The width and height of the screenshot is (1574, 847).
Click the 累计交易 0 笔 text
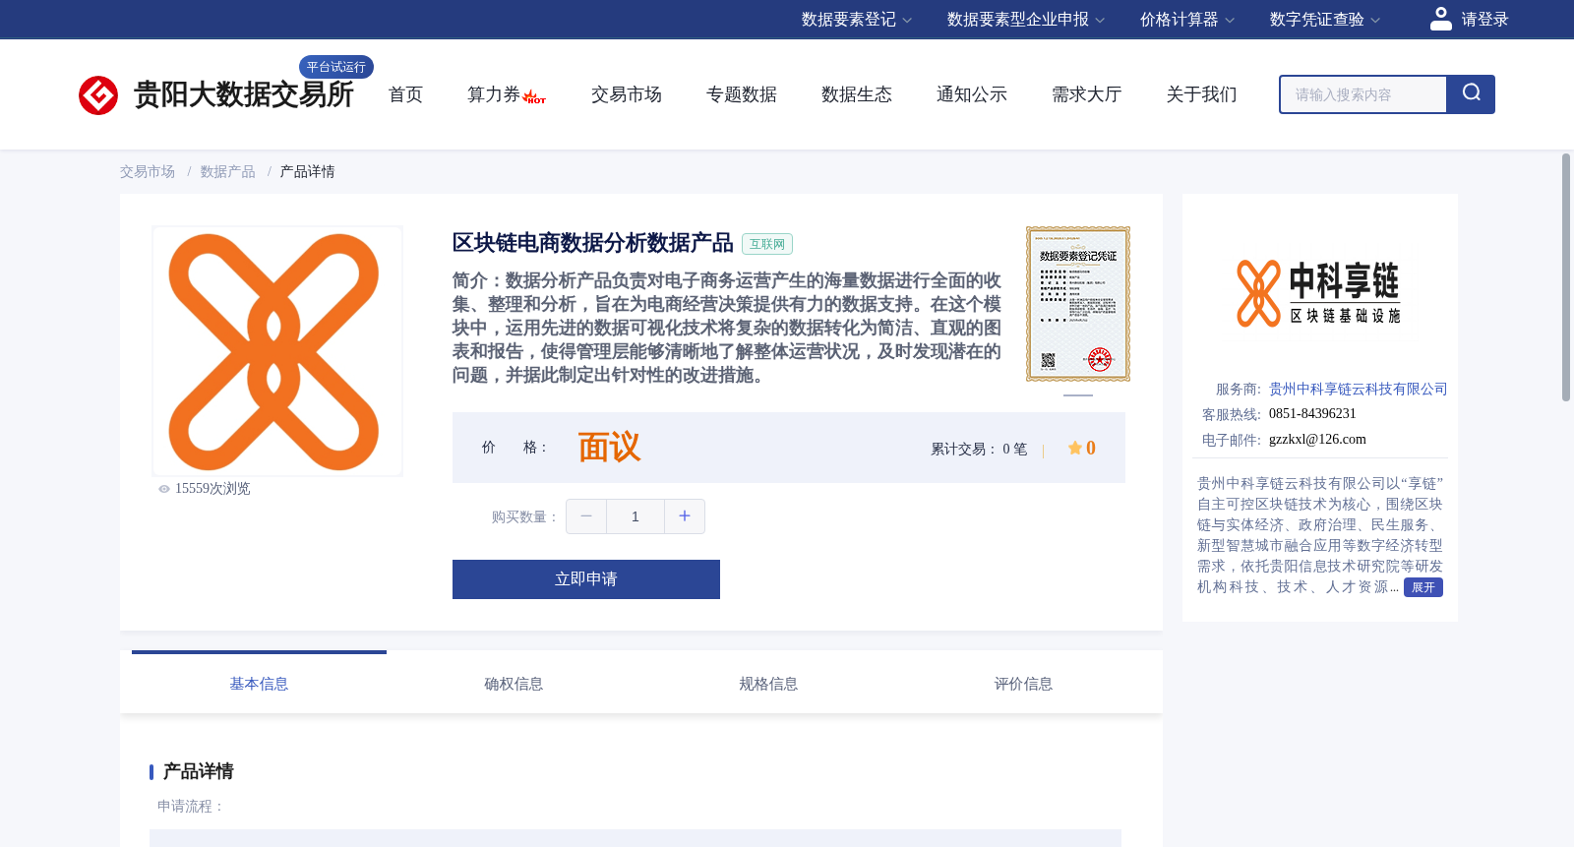[x=979, y=450]
